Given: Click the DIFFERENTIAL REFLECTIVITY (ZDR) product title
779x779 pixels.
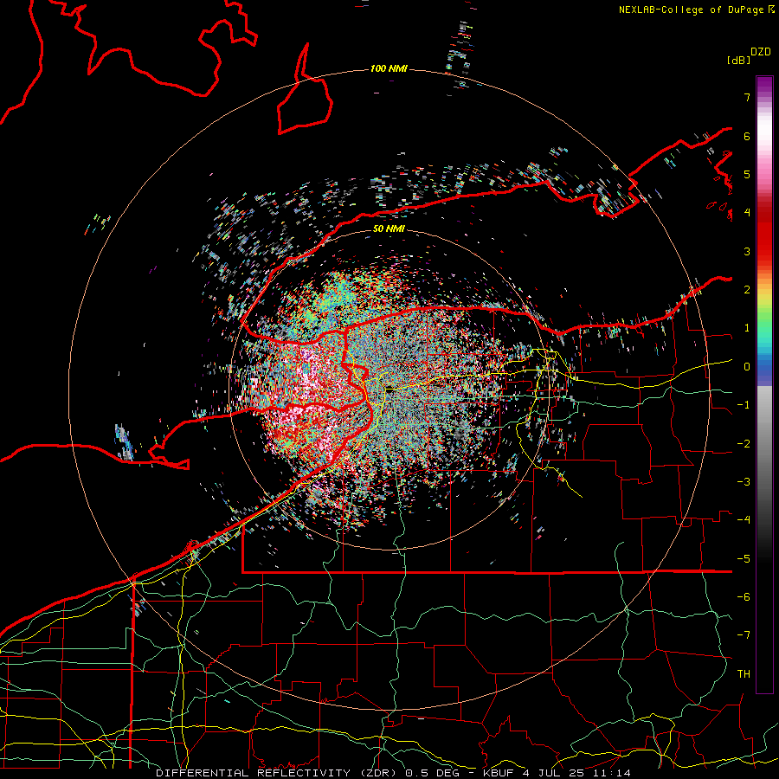Looking at the screenshot, I should (276, 773).
